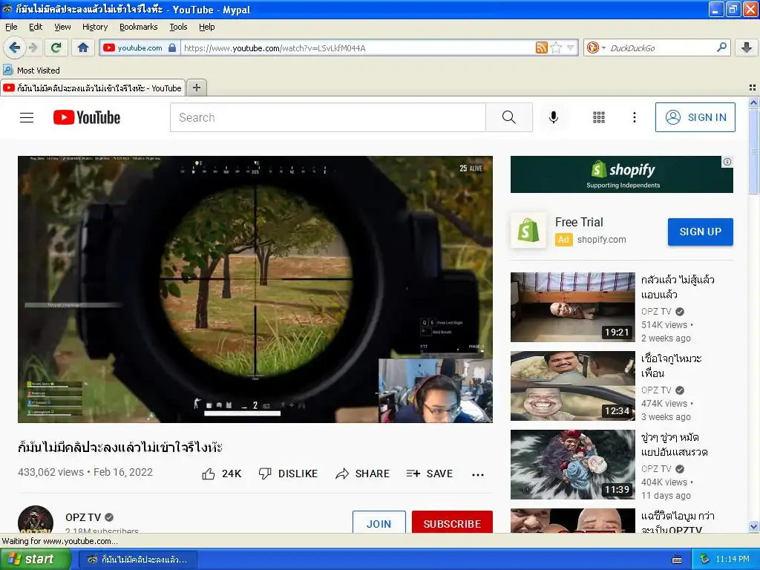Open the search engine selector dropdown

coord(595,47)
